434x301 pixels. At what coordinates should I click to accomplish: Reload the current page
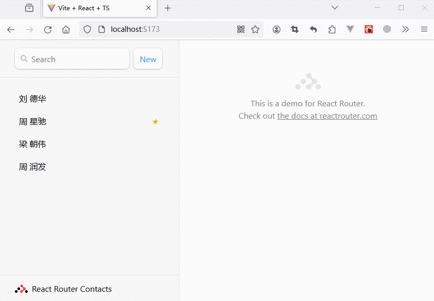(x=48, y=30)
